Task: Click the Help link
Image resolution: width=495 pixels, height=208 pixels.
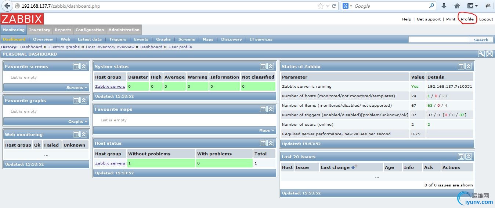Action: [x=407, y=19]
